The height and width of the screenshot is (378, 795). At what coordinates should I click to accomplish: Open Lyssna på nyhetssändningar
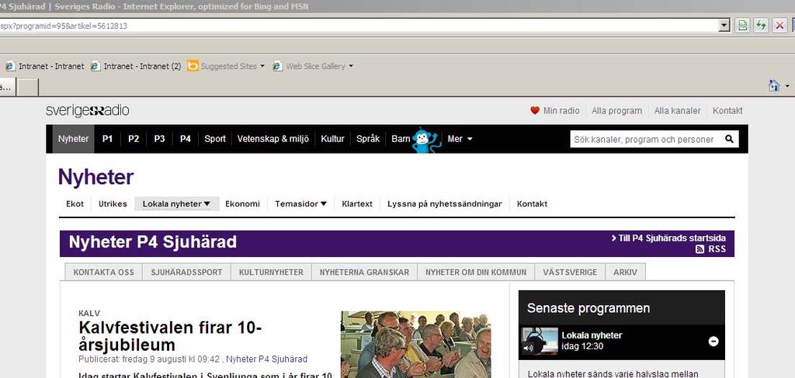click(445, 203)
